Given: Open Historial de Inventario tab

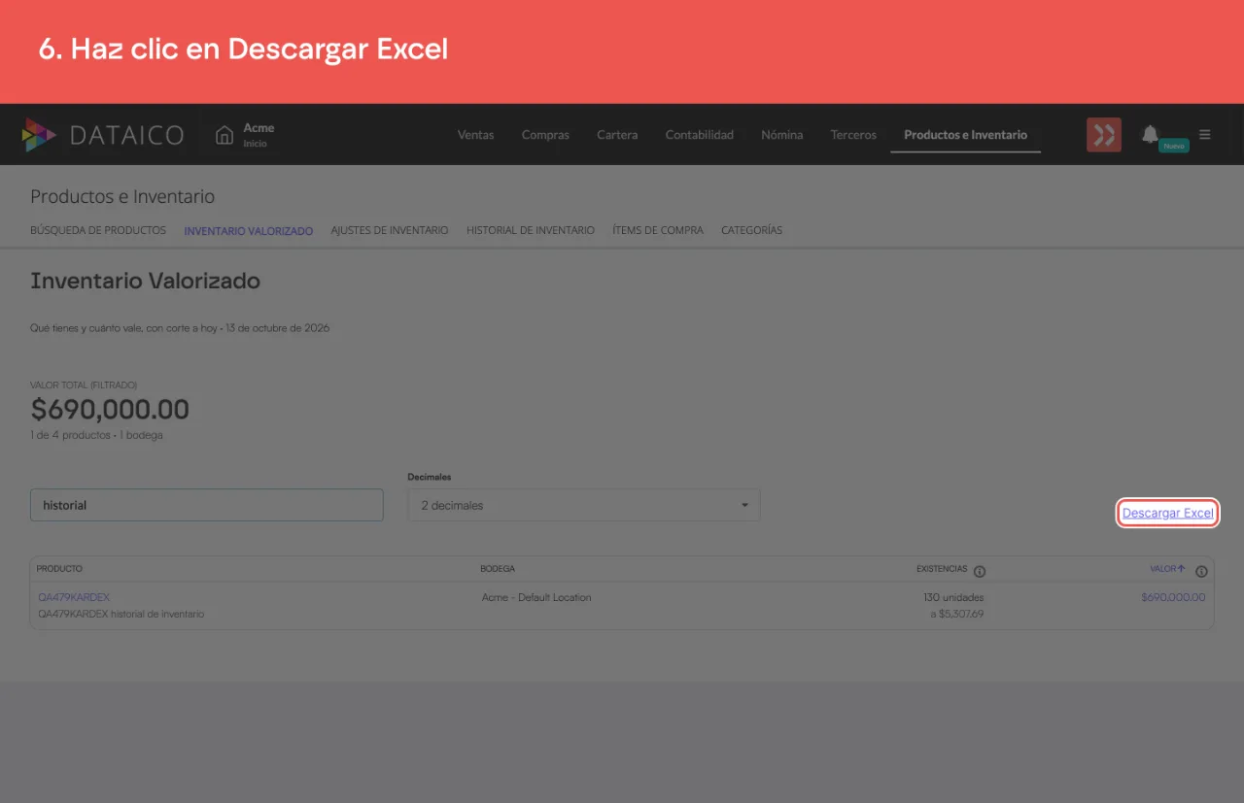Looking at the screenshot, I should [531, 231].
